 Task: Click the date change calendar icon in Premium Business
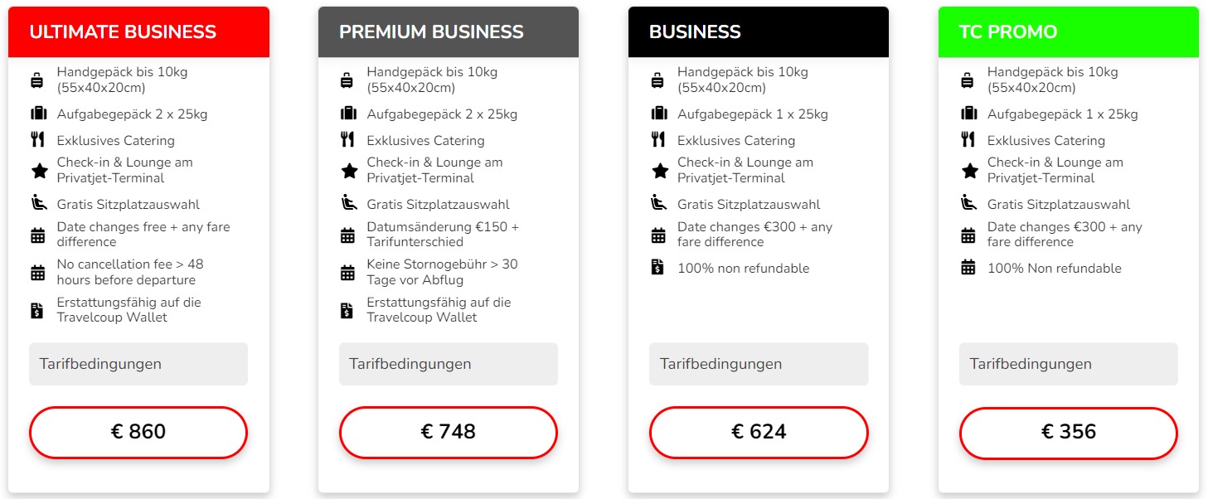click(347, 235)
